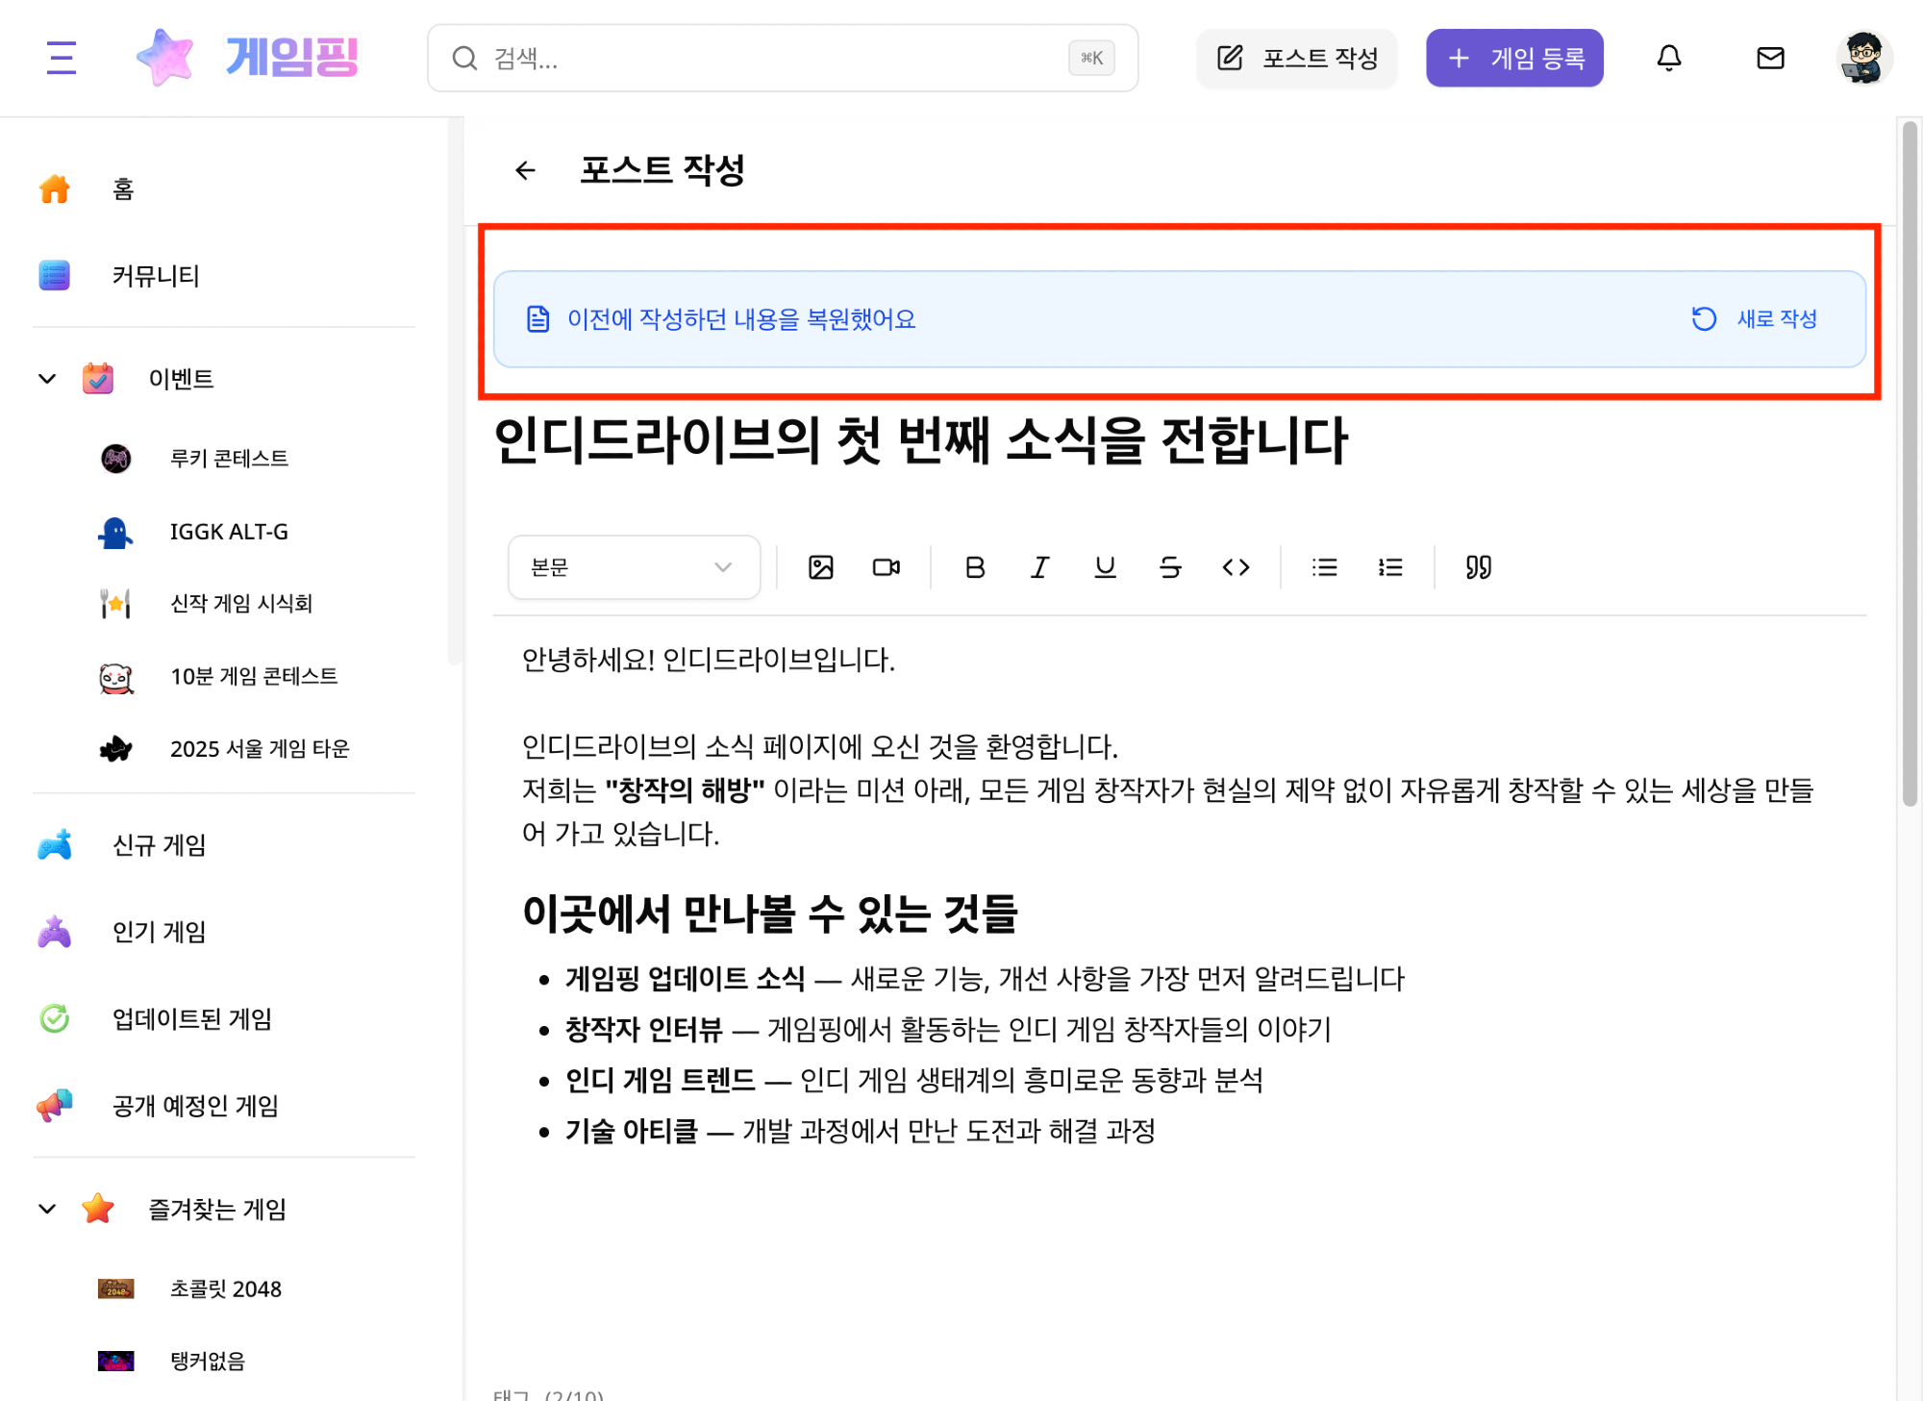Toggle italic text formatting
Screen dimensions: 1923x1401
coord(1039,567)
